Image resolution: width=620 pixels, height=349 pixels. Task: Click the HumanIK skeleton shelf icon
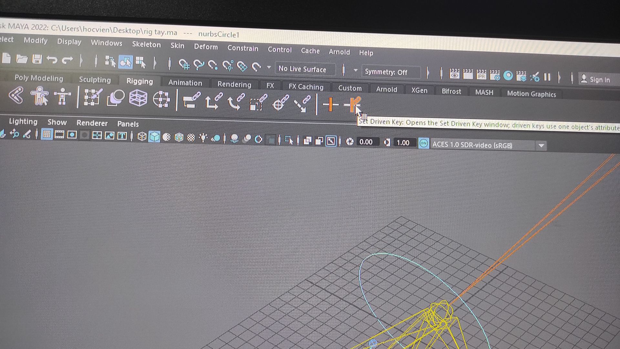[x=62, y=96]
